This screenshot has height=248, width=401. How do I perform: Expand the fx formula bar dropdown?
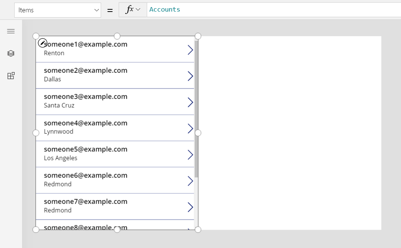138,9
